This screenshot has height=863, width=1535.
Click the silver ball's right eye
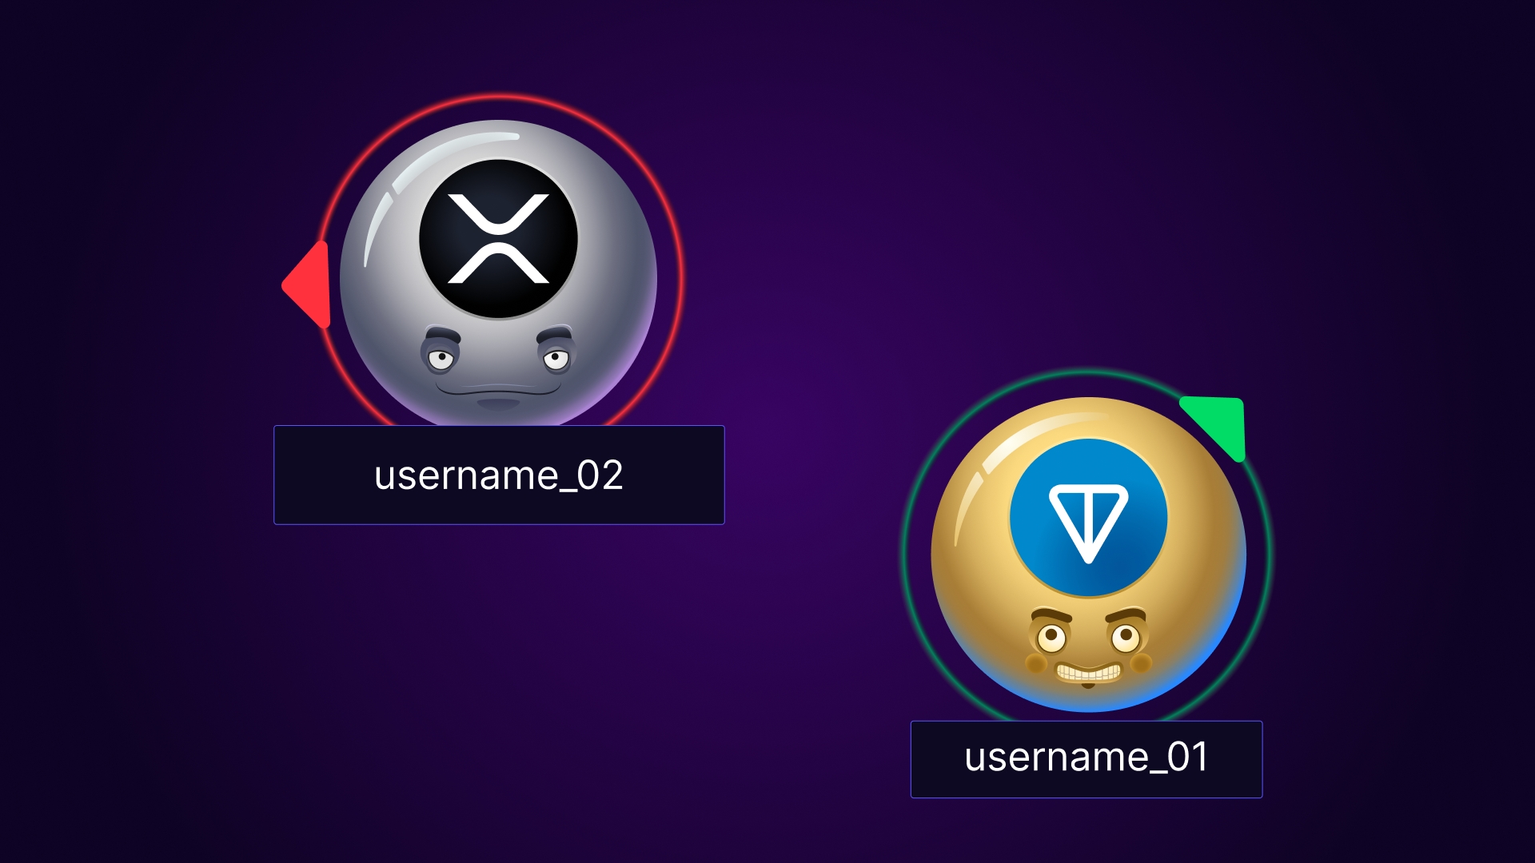(x=556, y=359)
